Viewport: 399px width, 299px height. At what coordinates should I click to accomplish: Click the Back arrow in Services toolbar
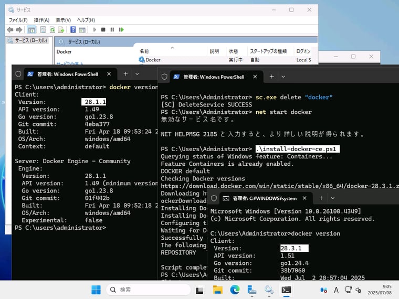pos(10,30)
